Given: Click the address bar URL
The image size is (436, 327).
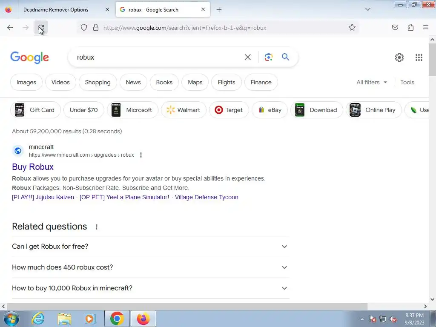Looking at the screenshot, I should tap(185, 28).
